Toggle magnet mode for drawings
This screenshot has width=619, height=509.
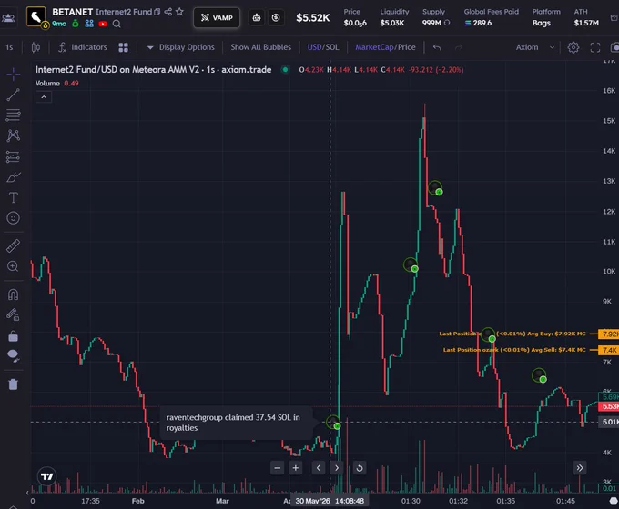click(13, 294)
